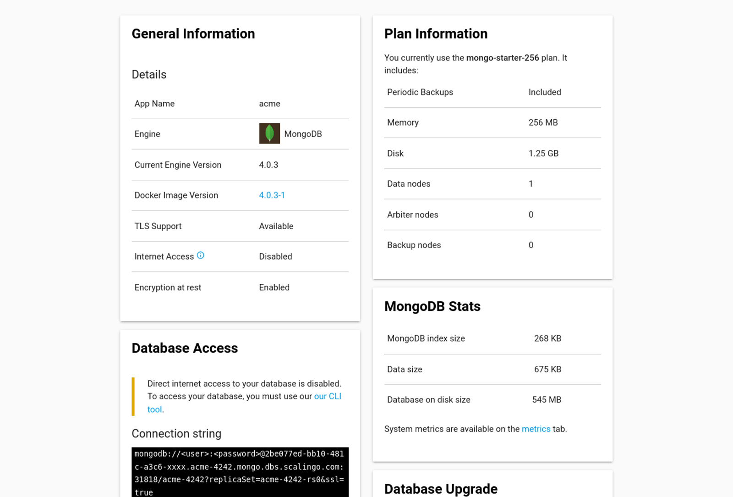Click the Periodic Backups 'Included' value

point(544,92)
